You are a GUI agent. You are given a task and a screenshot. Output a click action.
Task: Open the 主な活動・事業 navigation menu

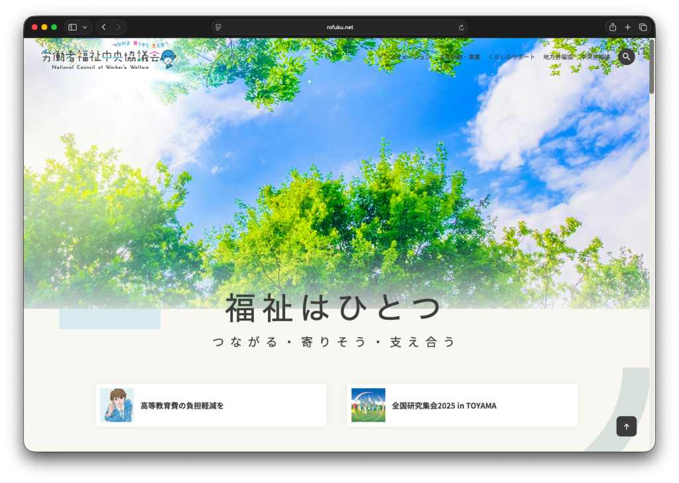point(460,57)
